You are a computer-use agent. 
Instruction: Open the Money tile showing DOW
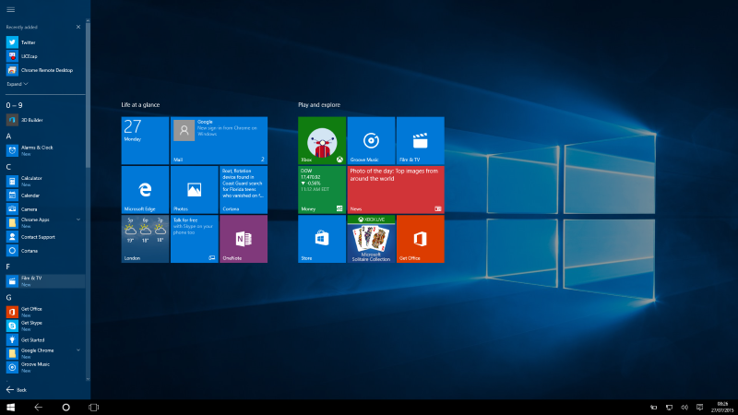(x=322, y=190)
